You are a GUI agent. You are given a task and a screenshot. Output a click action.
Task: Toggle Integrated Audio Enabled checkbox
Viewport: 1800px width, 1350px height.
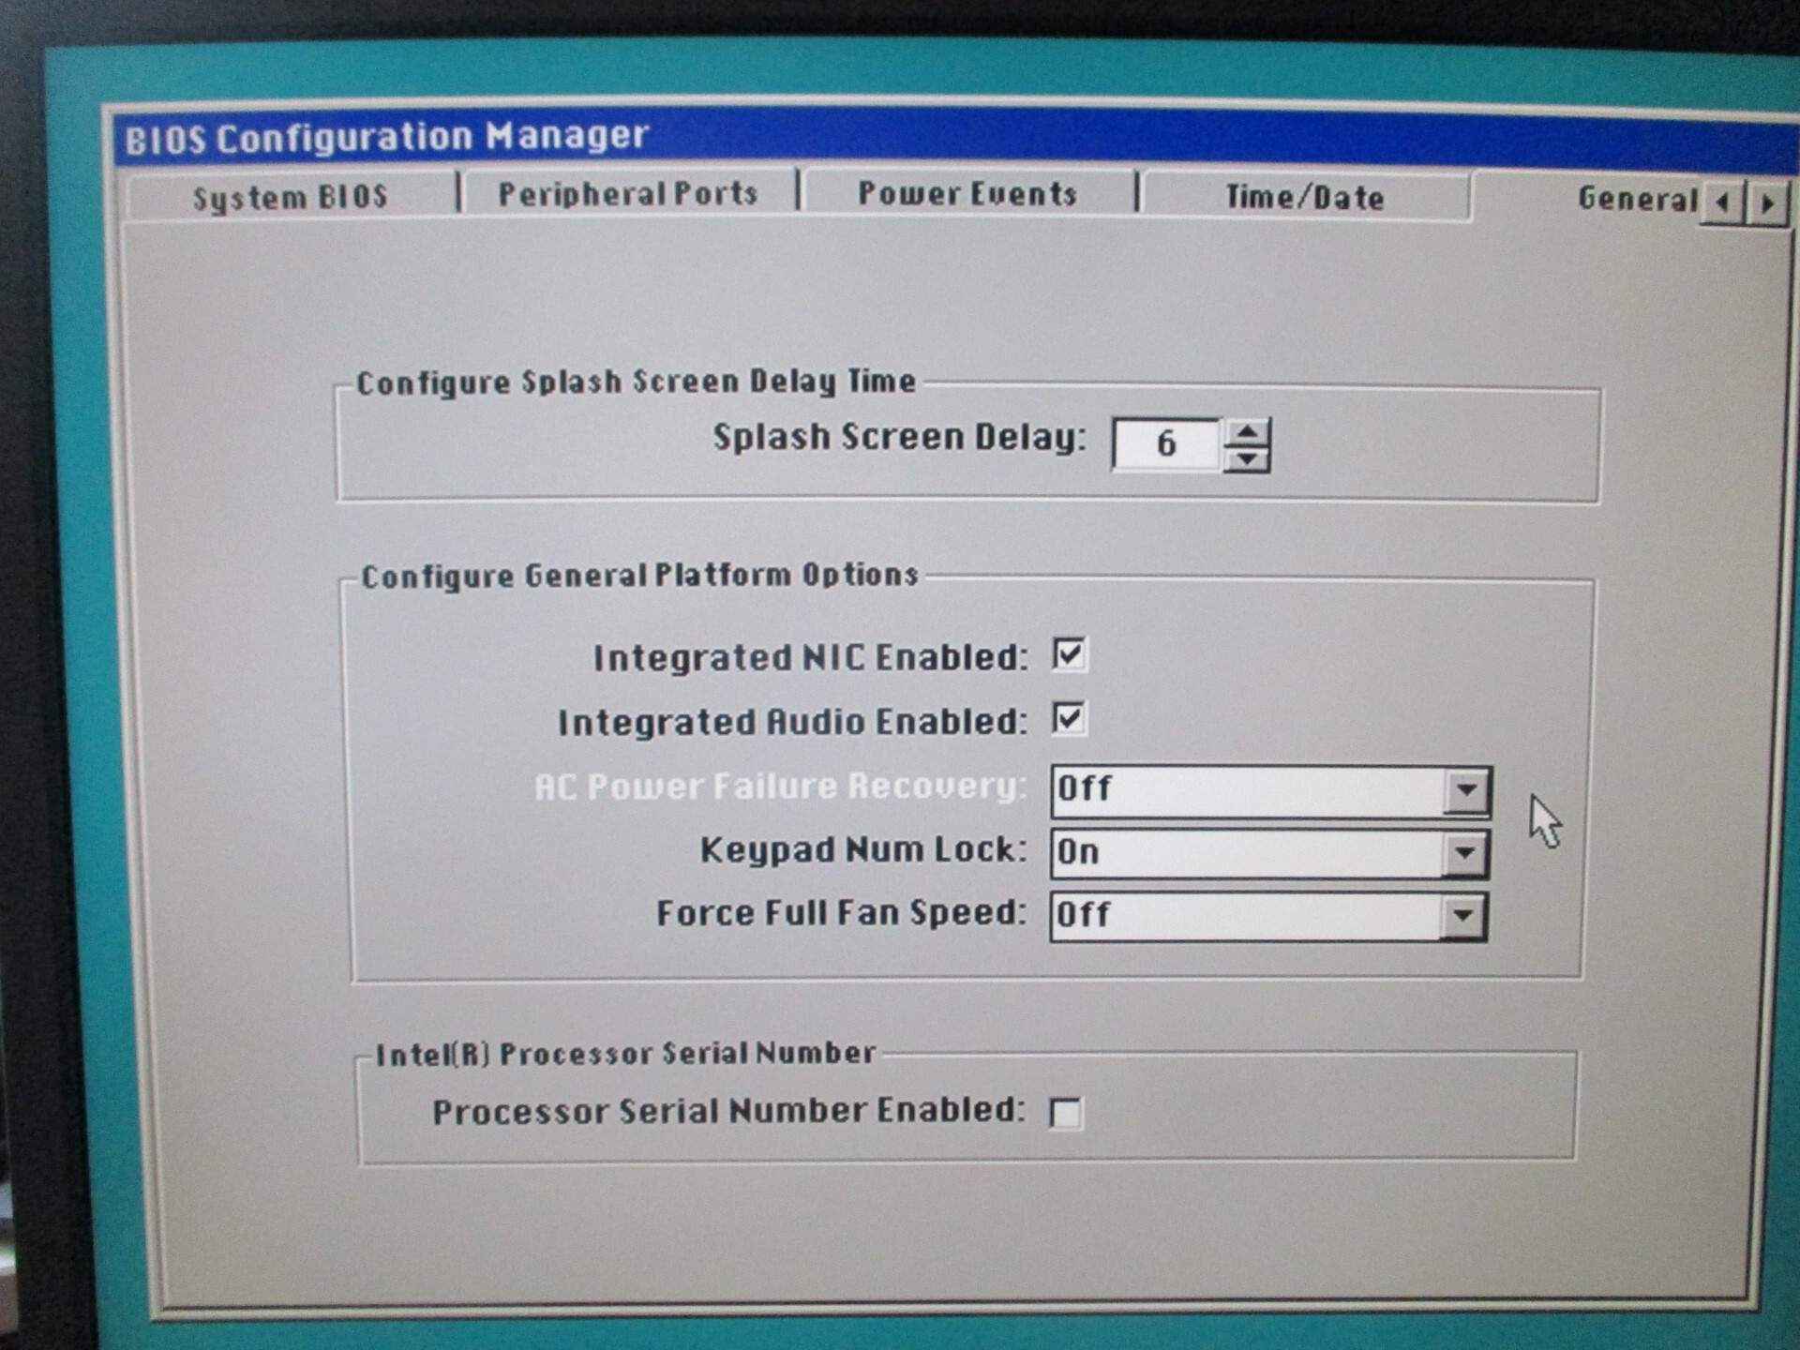(1069, 718)
